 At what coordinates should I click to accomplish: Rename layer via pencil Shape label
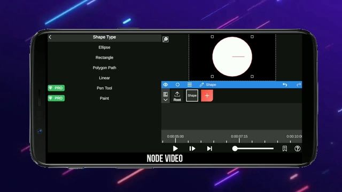(208, 85)
